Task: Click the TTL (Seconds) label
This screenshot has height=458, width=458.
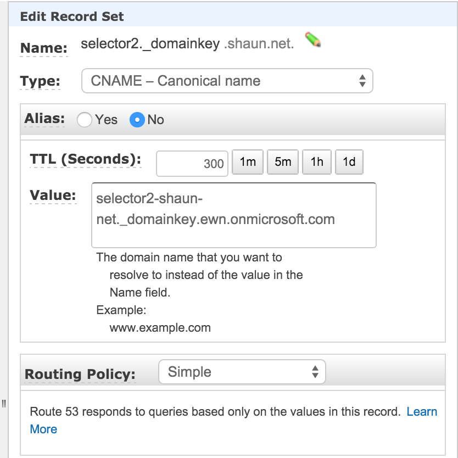Action: tap(85, 159)
